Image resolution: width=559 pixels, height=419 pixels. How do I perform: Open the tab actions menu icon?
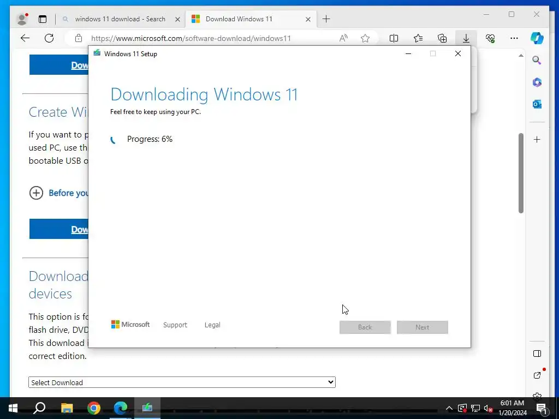(43, 19)
